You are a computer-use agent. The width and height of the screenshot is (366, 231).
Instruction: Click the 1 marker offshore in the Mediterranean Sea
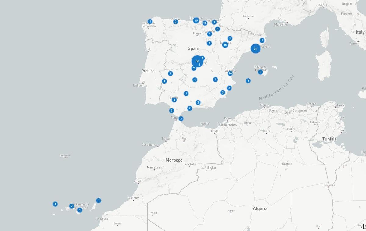pyautogui.click(x=248, y=80)
